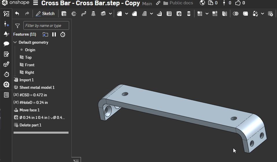277x162 pixels.
Task: Open the hexagon search sidebar icon
Action: tap(6, 84)
